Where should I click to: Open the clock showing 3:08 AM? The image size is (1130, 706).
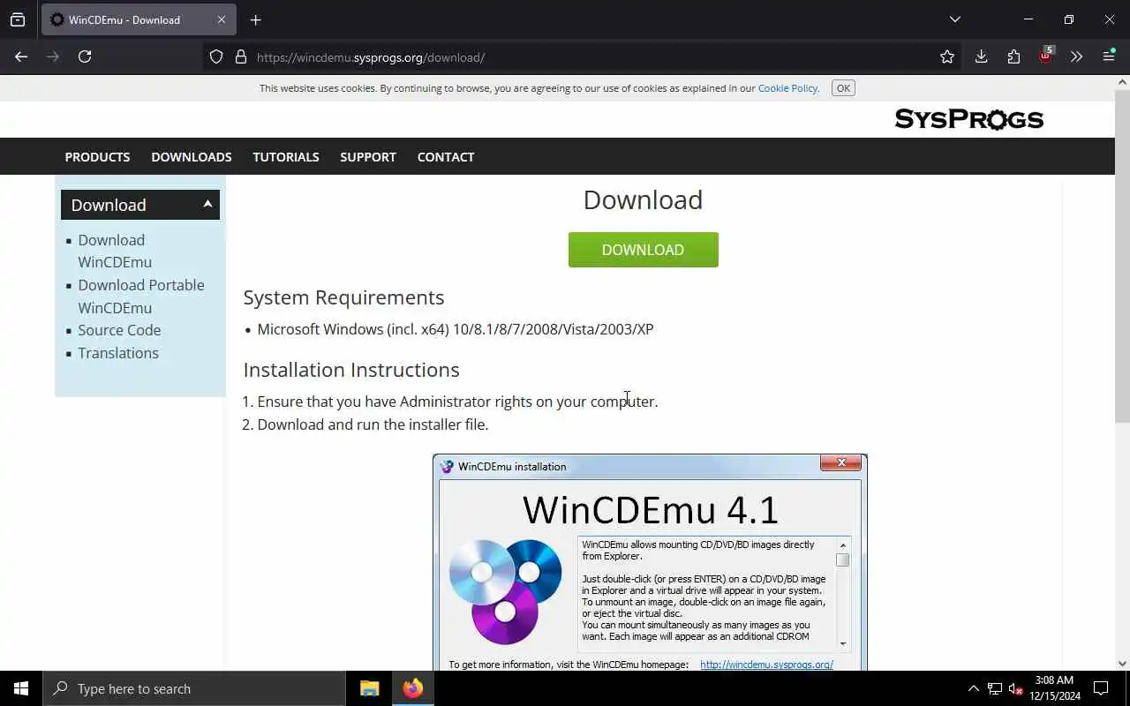pos(1054,688)
